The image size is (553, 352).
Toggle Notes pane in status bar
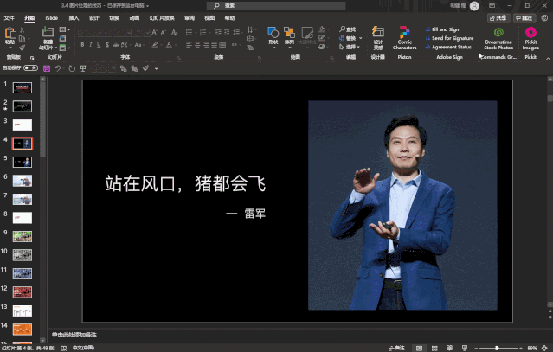(396, 349)
